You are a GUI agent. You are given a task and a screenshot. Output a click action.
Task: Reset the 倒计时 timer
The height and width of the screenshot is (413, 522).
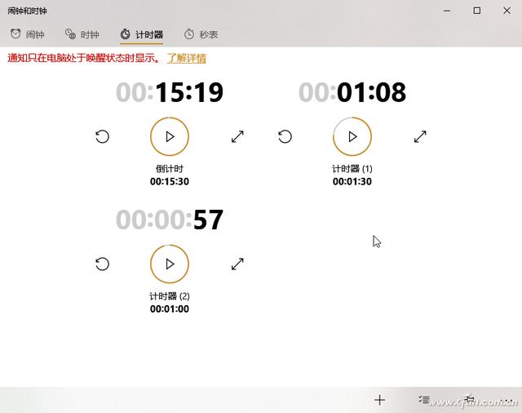tap(102, 136)
